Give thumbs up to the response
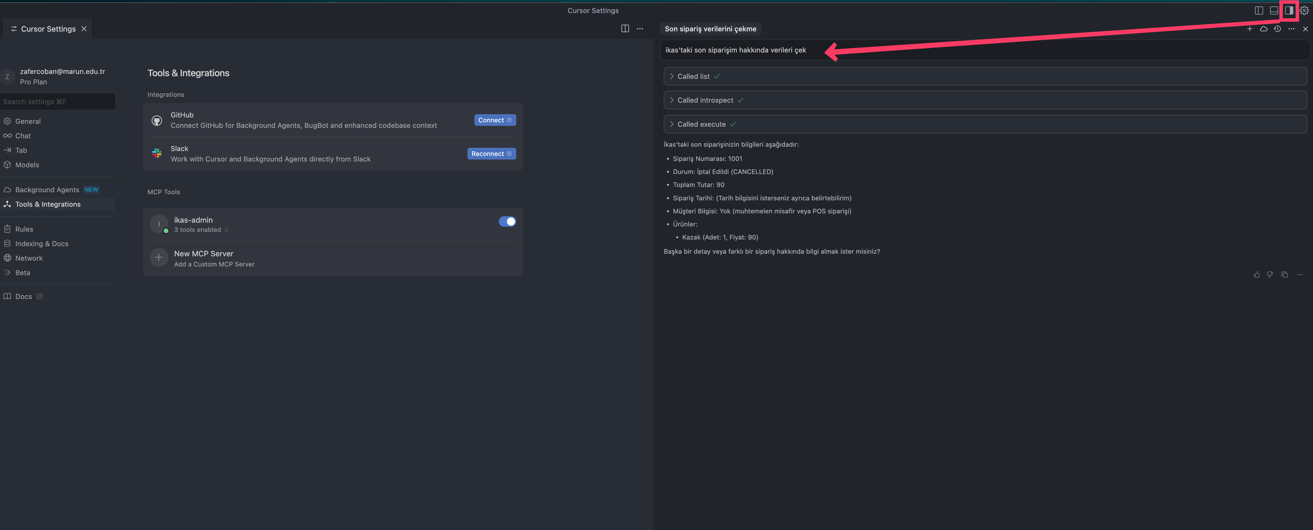Image resolution: width=1313 pixels, height=530 pixels. point(1256,275)
